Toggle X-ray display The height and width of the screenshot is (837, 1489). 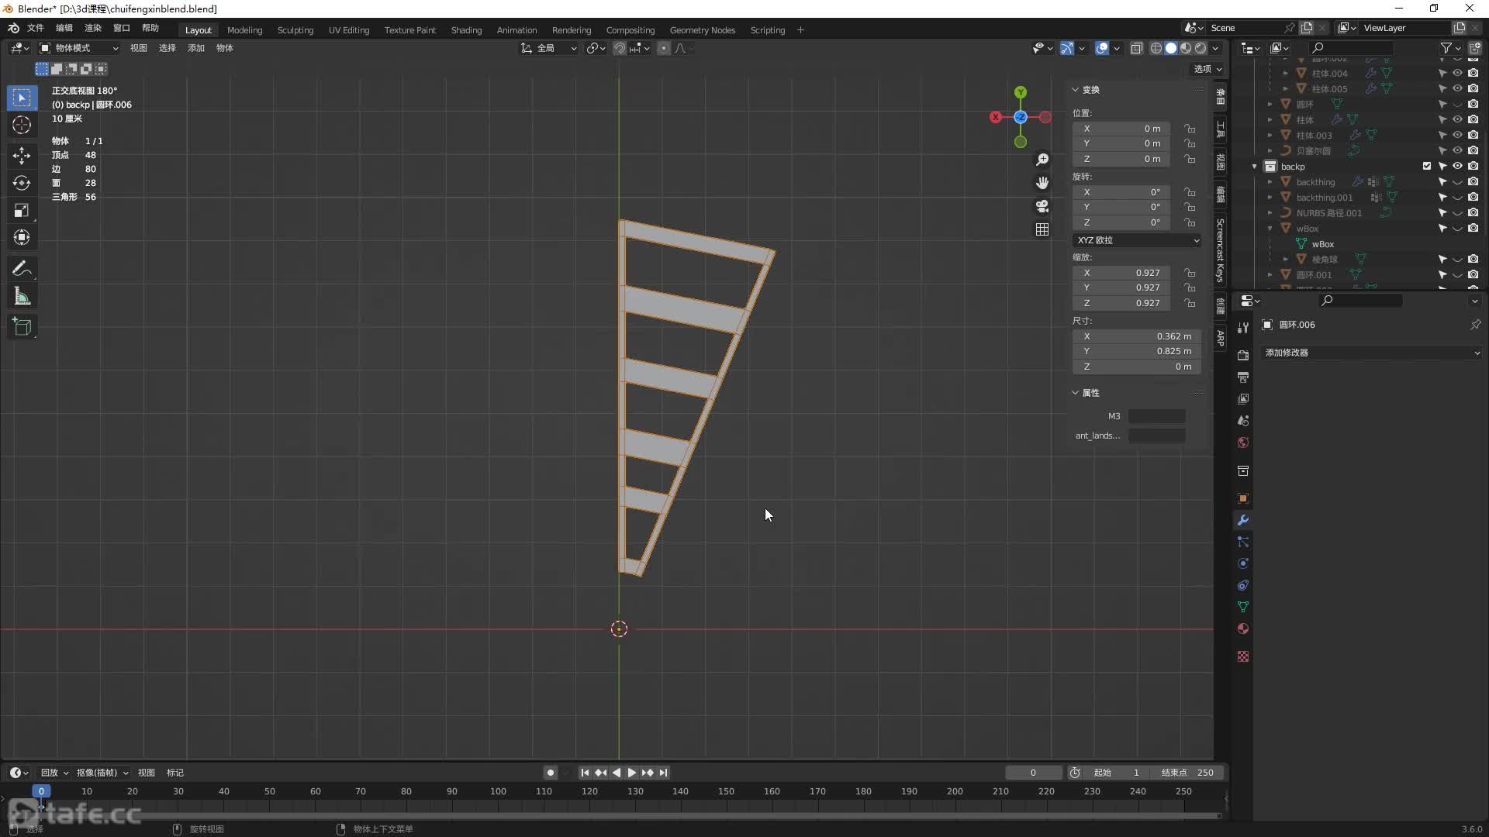(x=1136, y=48)
